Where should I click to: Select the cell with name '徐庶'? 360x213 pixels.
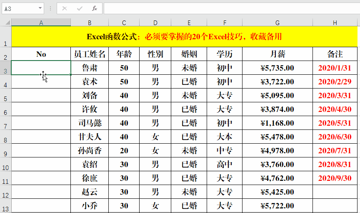[x=90, y=178]
